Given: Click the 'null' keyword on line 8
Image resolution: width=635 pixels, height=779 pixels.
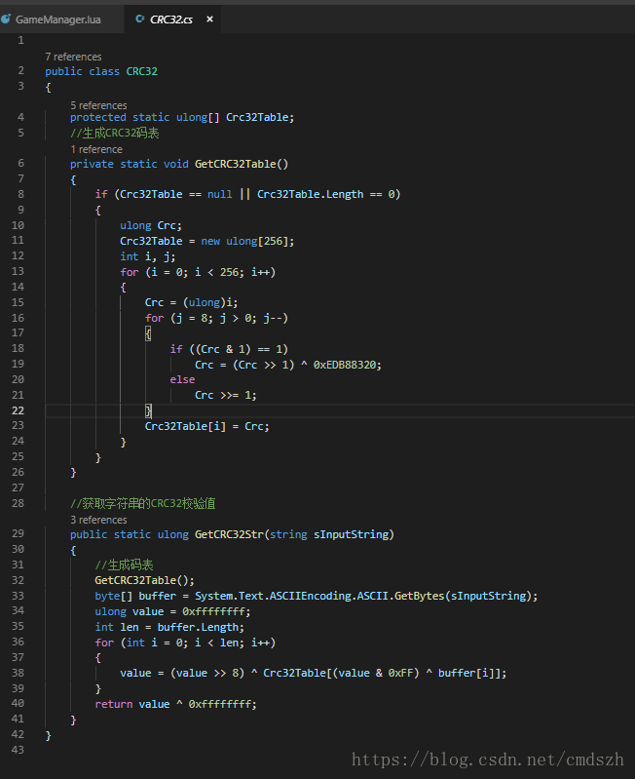Looking at the screenshot, I should pyautogui.click(x=219, y=194).
